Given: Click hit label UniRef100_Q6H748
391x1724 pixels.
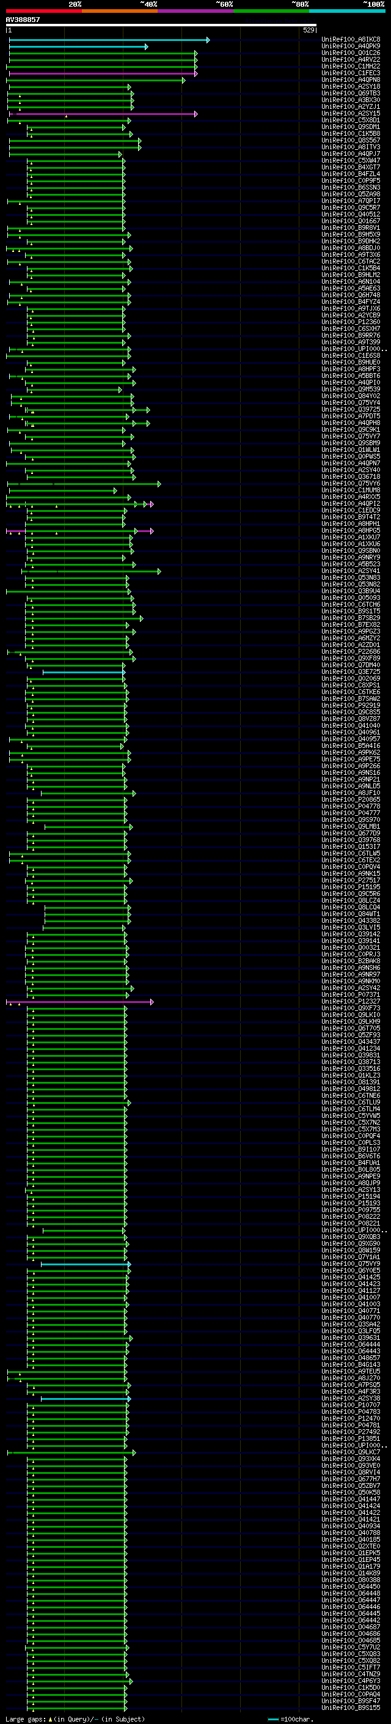Looking at the screenshot, I should pos(351,295).
